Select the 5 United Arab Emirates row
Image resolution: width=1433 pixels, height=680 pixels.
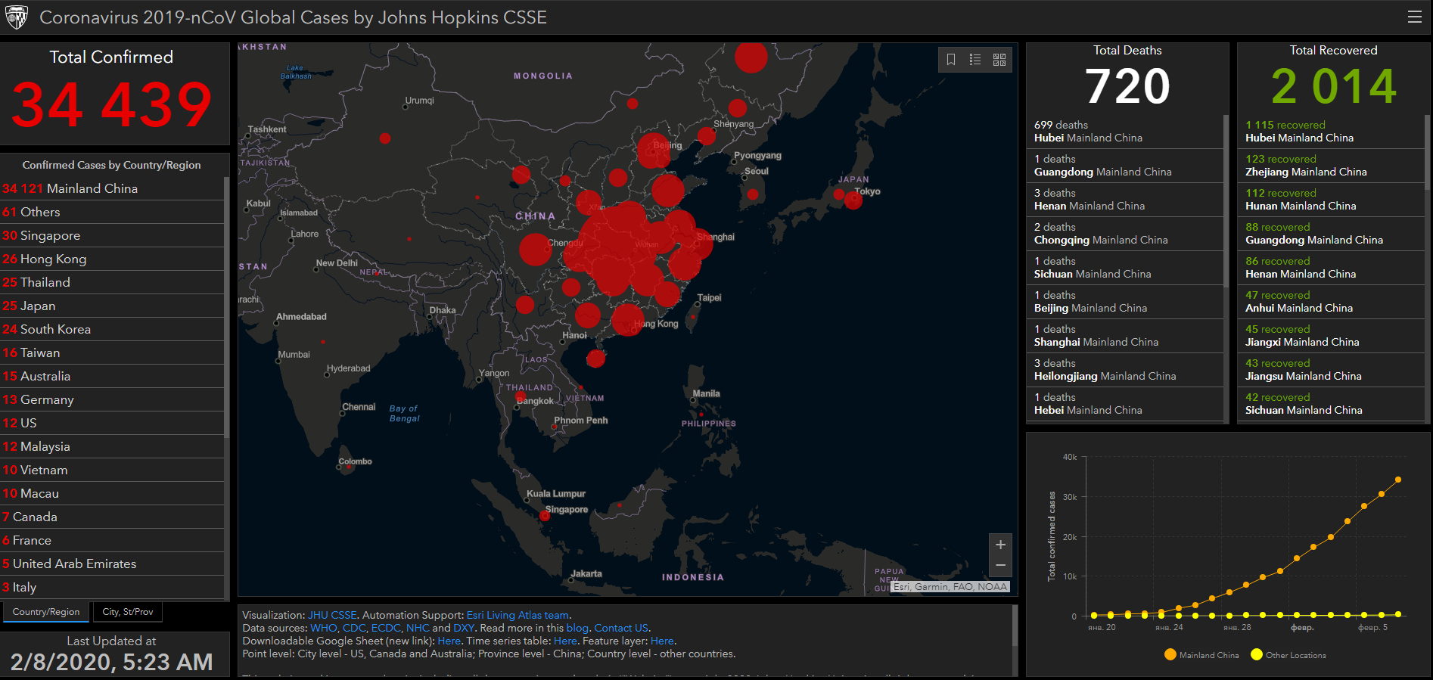[x=112, y=564]
